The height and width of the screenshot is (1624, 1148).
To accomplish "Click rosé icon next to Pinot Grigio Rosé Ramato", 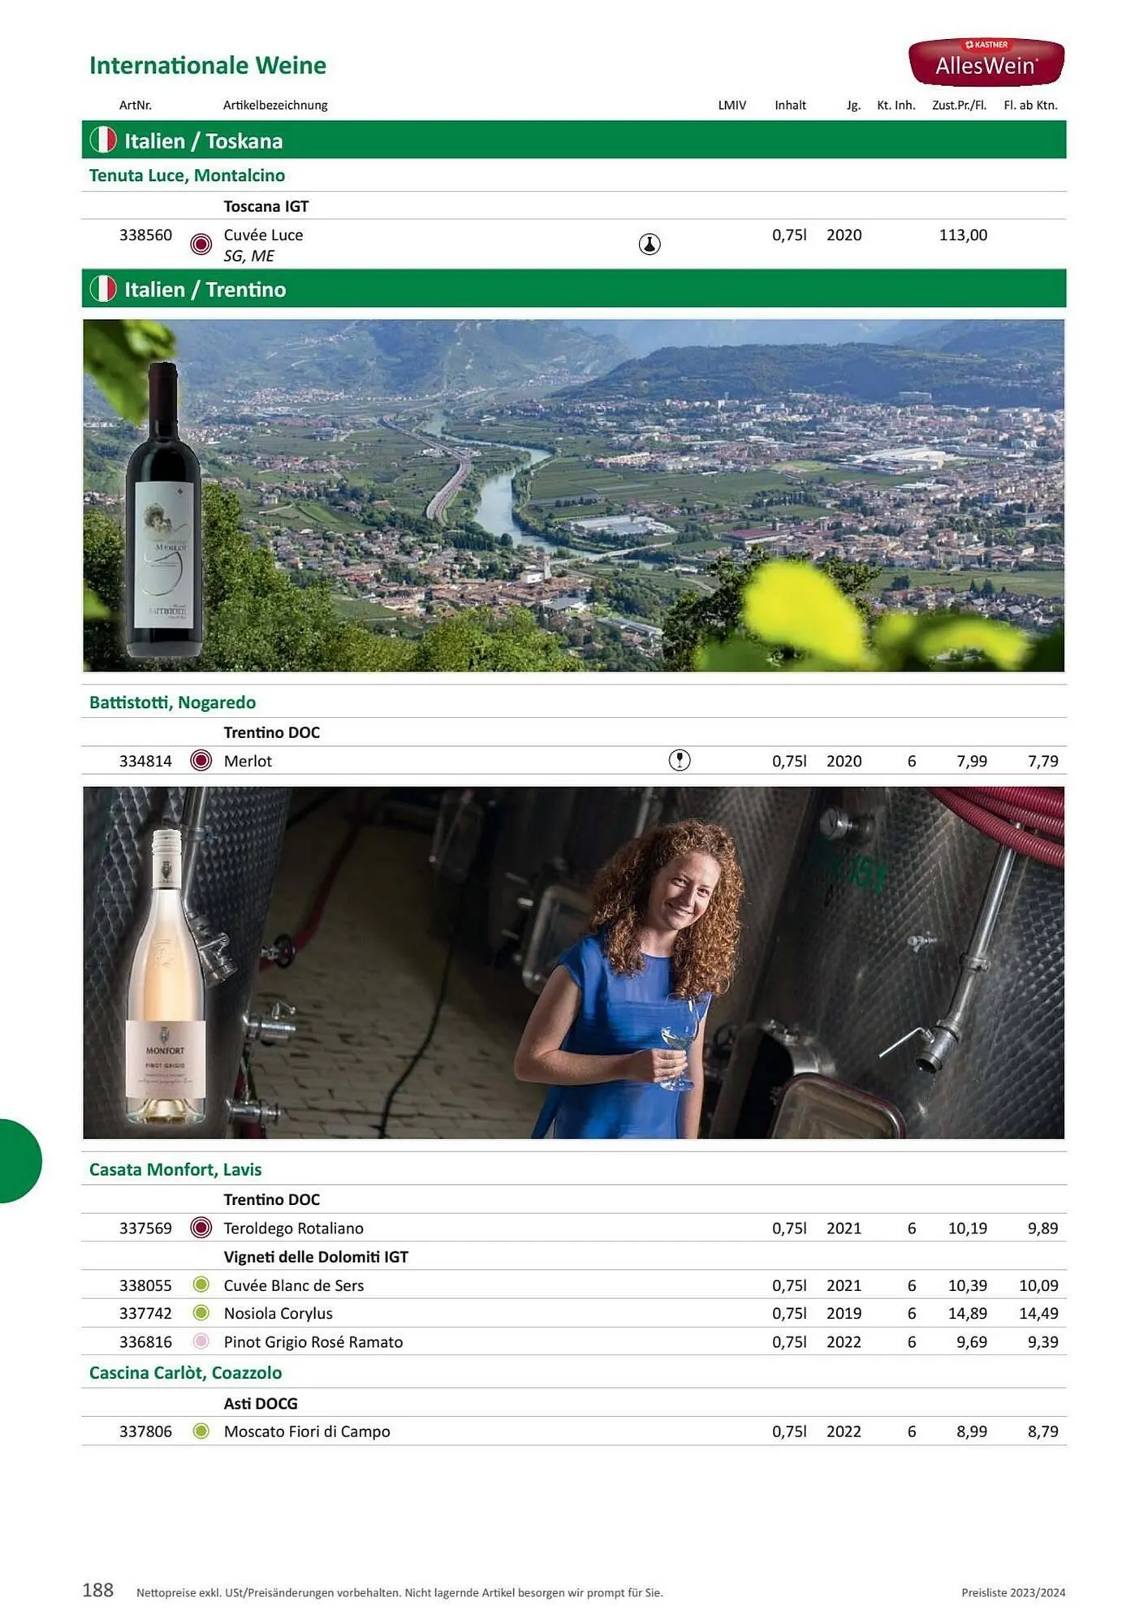I will [201, 1341].
